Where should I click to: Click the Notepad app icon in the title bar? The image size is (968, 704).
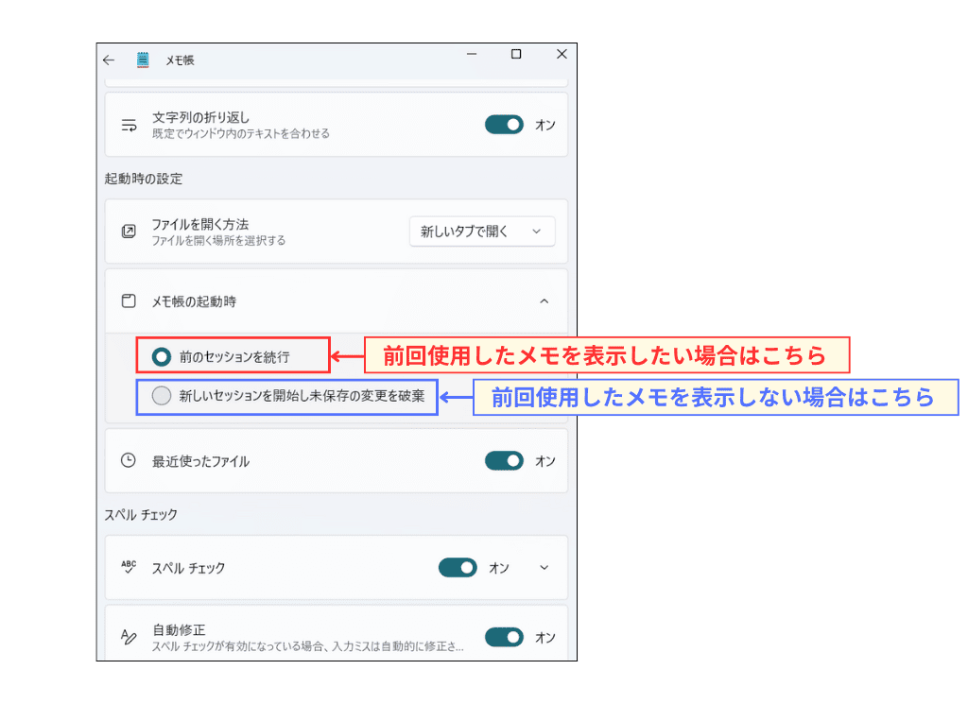(142, 59)
